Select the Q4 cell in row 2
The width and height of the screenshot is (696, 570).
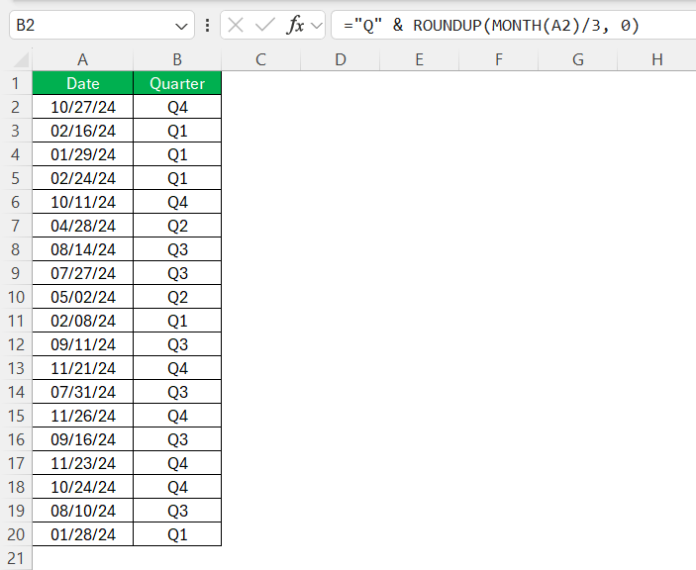click(x=177, y=107)
